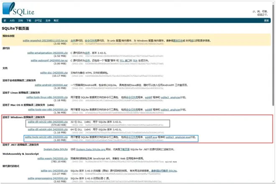Click the 替代源代码格式 heading

(x=11, y=166)
